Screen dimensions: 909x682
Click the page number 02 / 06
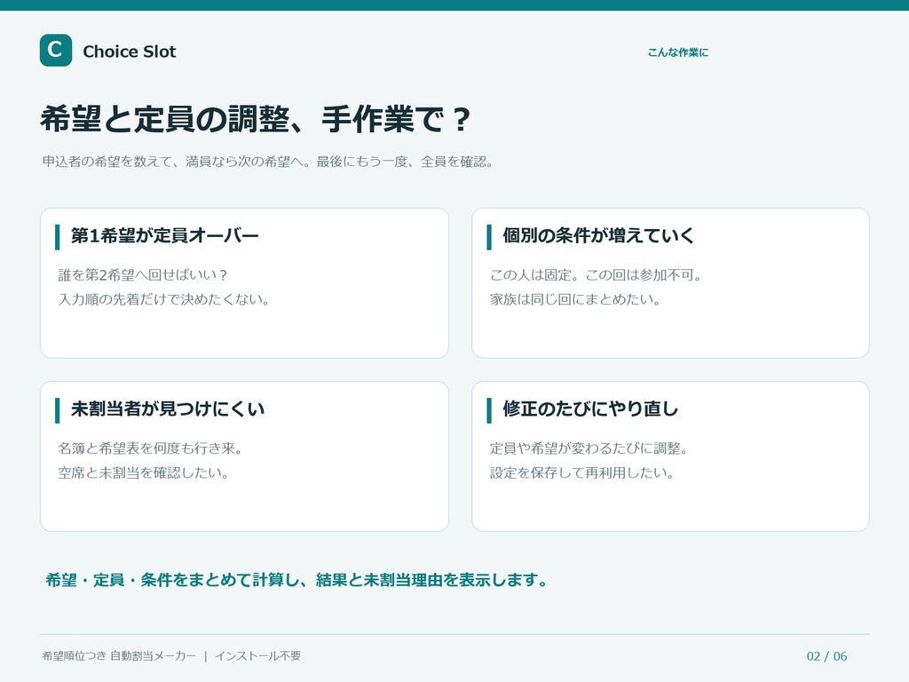pos(826,656)
